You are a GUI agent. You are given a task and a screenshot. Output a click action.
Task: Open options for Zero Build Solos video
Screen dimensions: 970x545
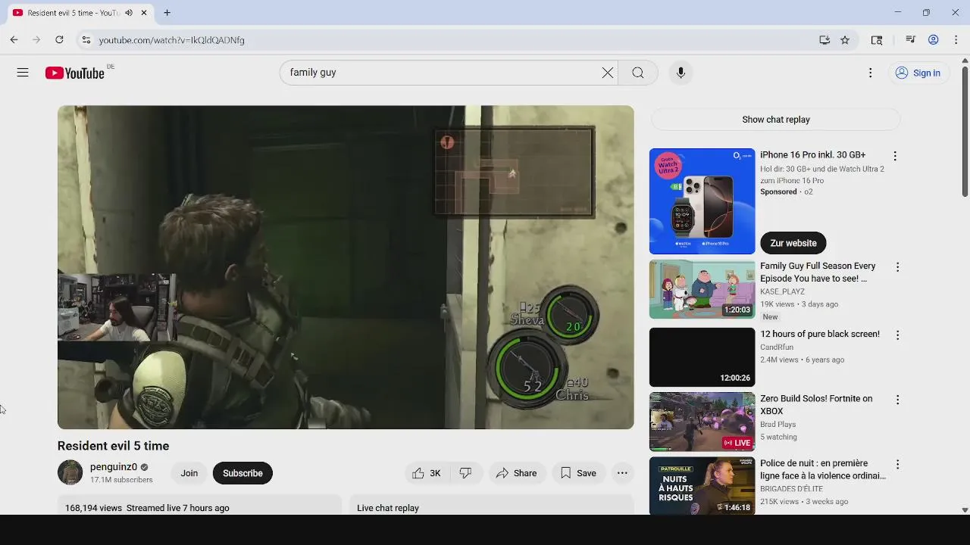[x=897, y=400]
